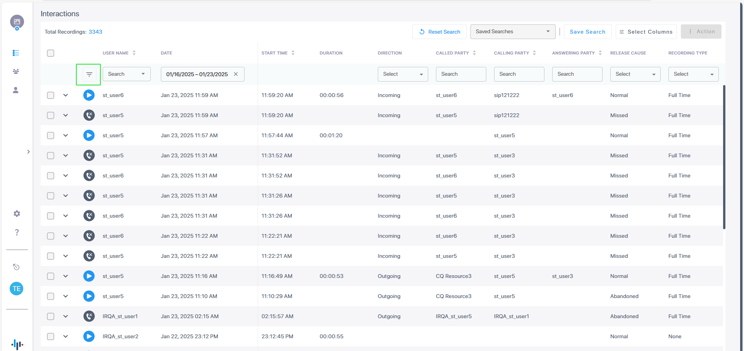Screen dimensions: 744x351
Task: Check the IRQA_st_user1 row
Action: pos(51,316)
